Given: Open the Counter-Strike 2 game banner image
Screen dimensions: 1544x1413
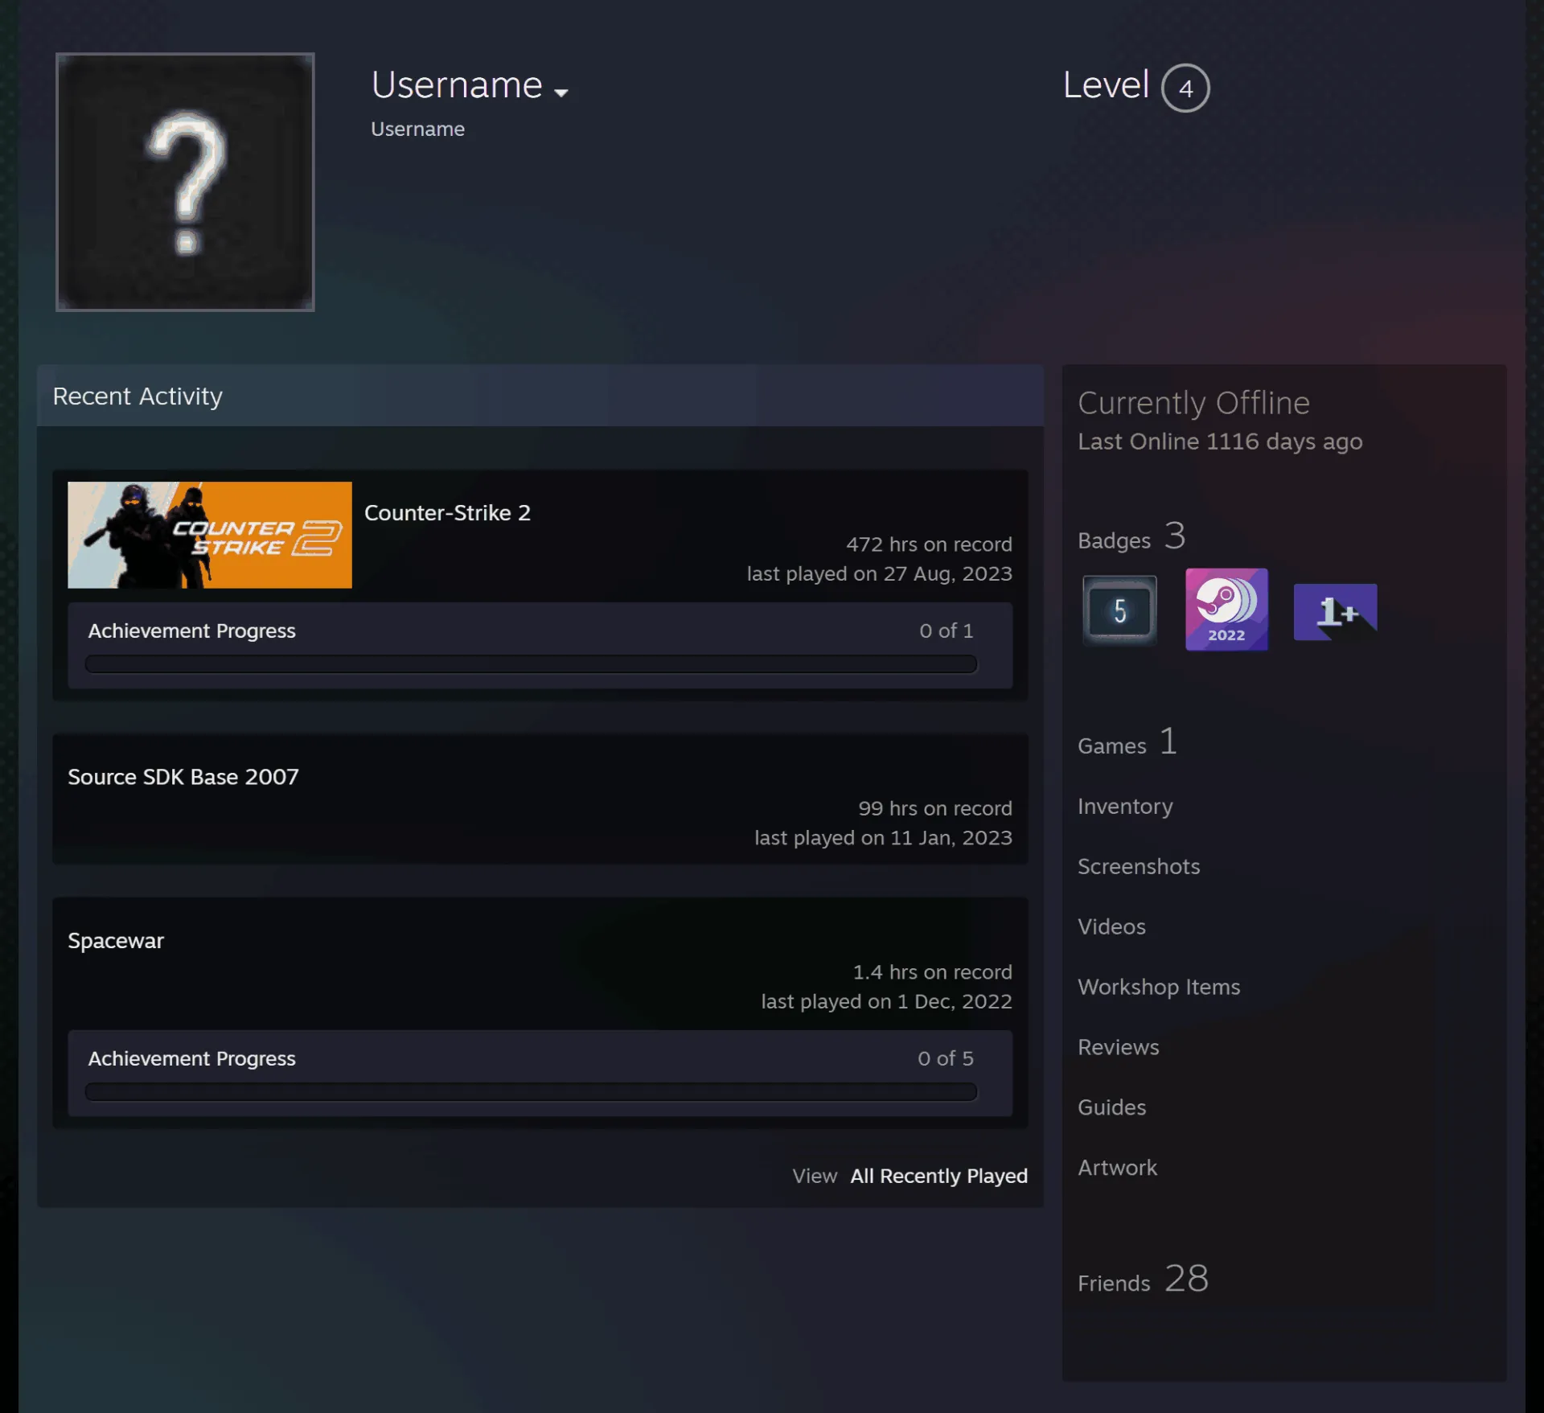Looking at the screenshot, I should coord(210,535).
